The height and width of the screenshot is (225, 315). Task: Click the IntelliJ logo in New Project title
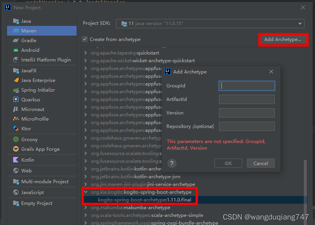click(8, 7)
